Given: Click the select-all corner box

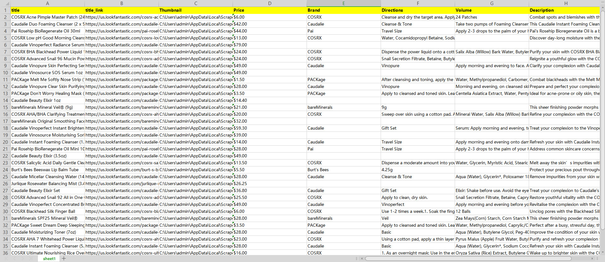Looking at the screenshot, I should [5, 3].
